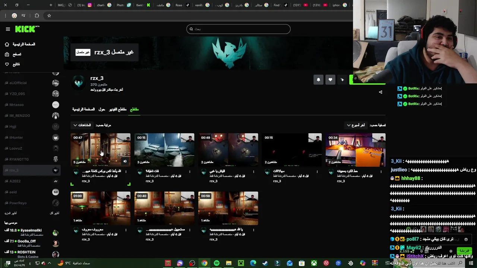Viewport: 477px width, 268px height.
Task: Focus the Kick search field
Action: pos(238,29)
